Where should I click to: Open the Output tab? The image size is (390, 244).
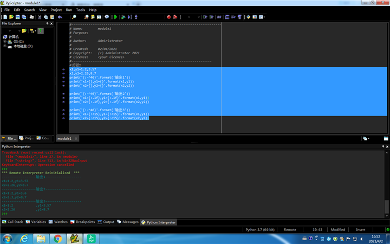106,222
